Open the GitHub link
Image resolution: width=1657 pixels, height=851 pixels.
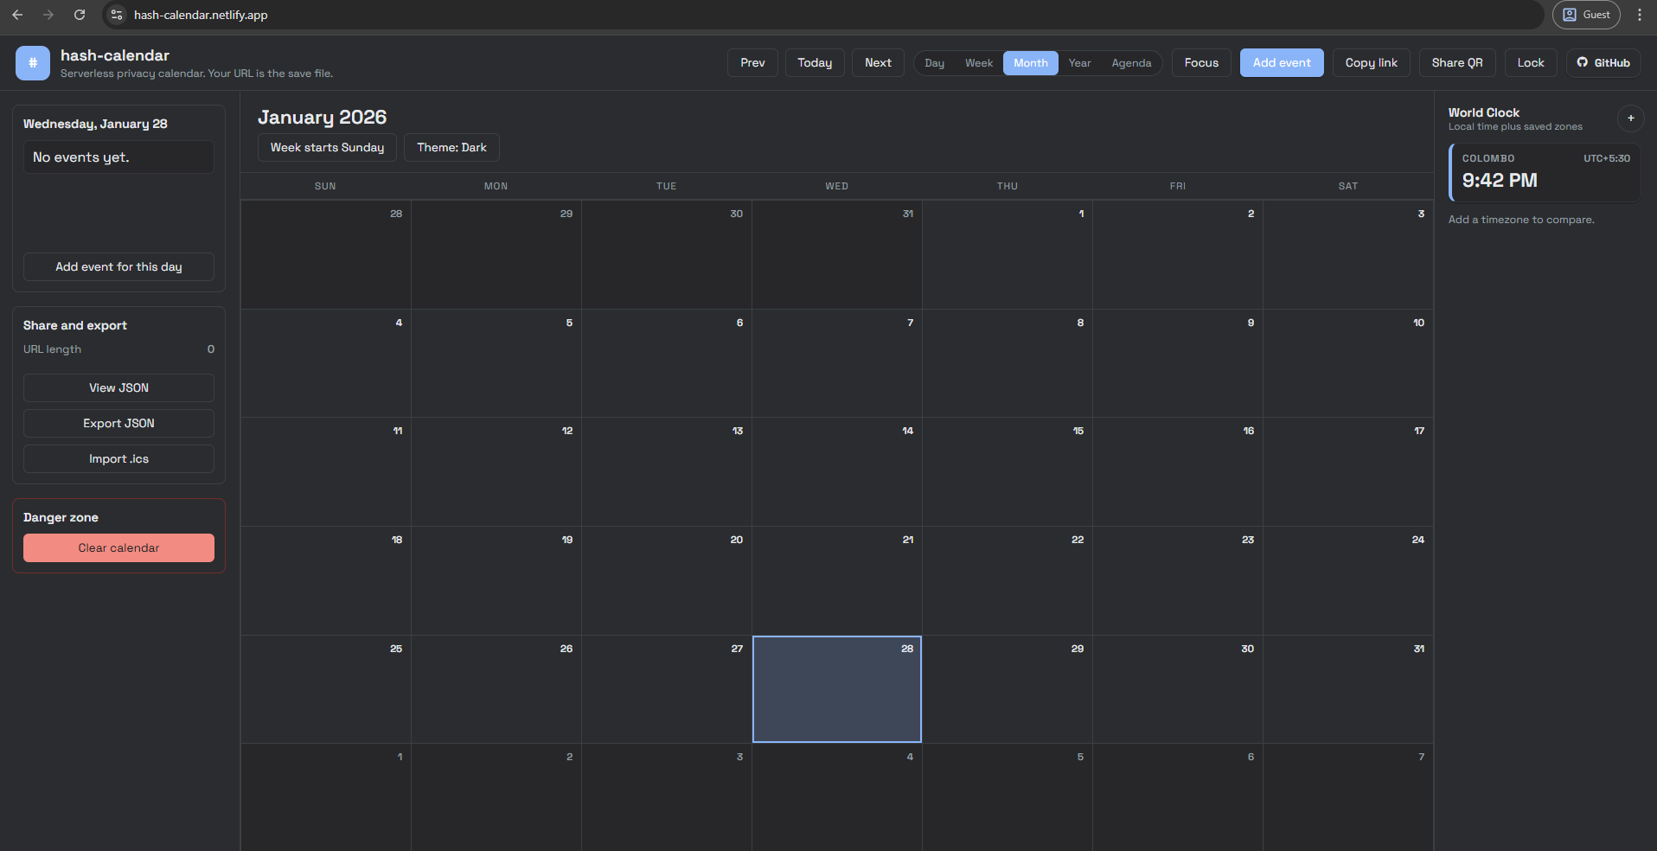1603,63
